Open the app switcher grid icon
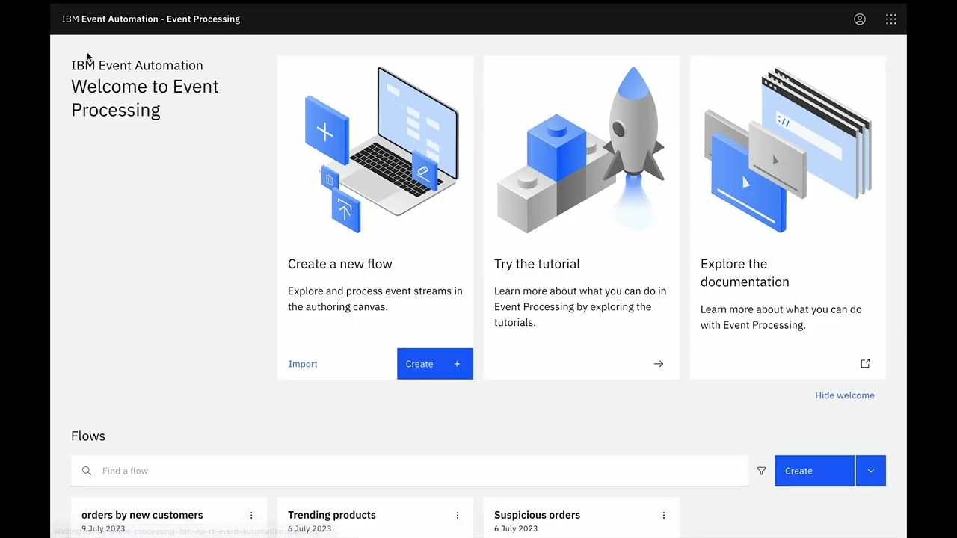Image resolution: width=957 pixels, height=538 pixels. [891, 19]
